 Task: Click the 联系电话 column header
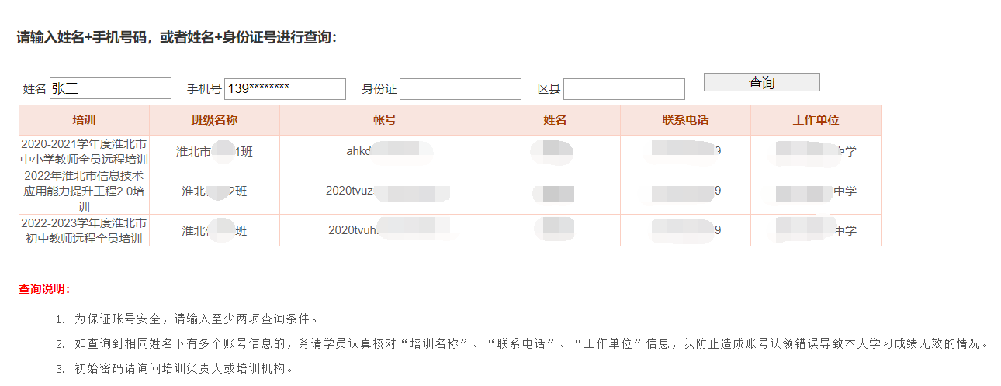pos(685,120)
